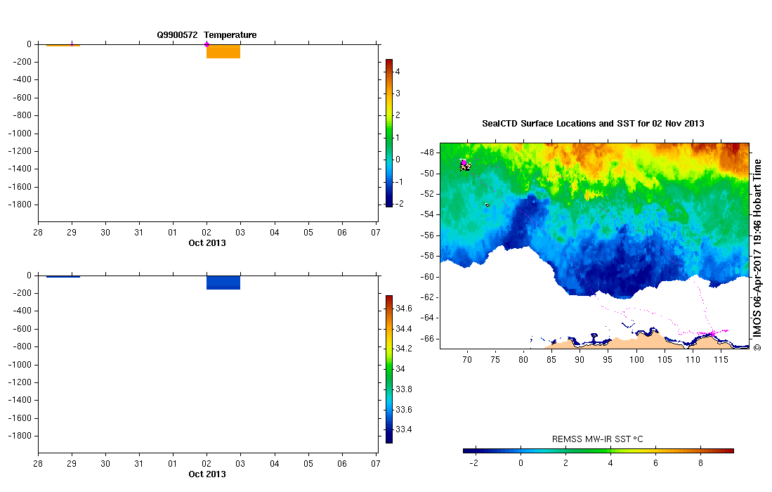Click the REMSS MW-IR SST horizontal colorbar

598,451
